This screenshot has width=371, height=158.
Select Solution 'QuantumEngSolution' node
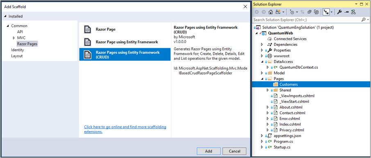coord(298,27)
